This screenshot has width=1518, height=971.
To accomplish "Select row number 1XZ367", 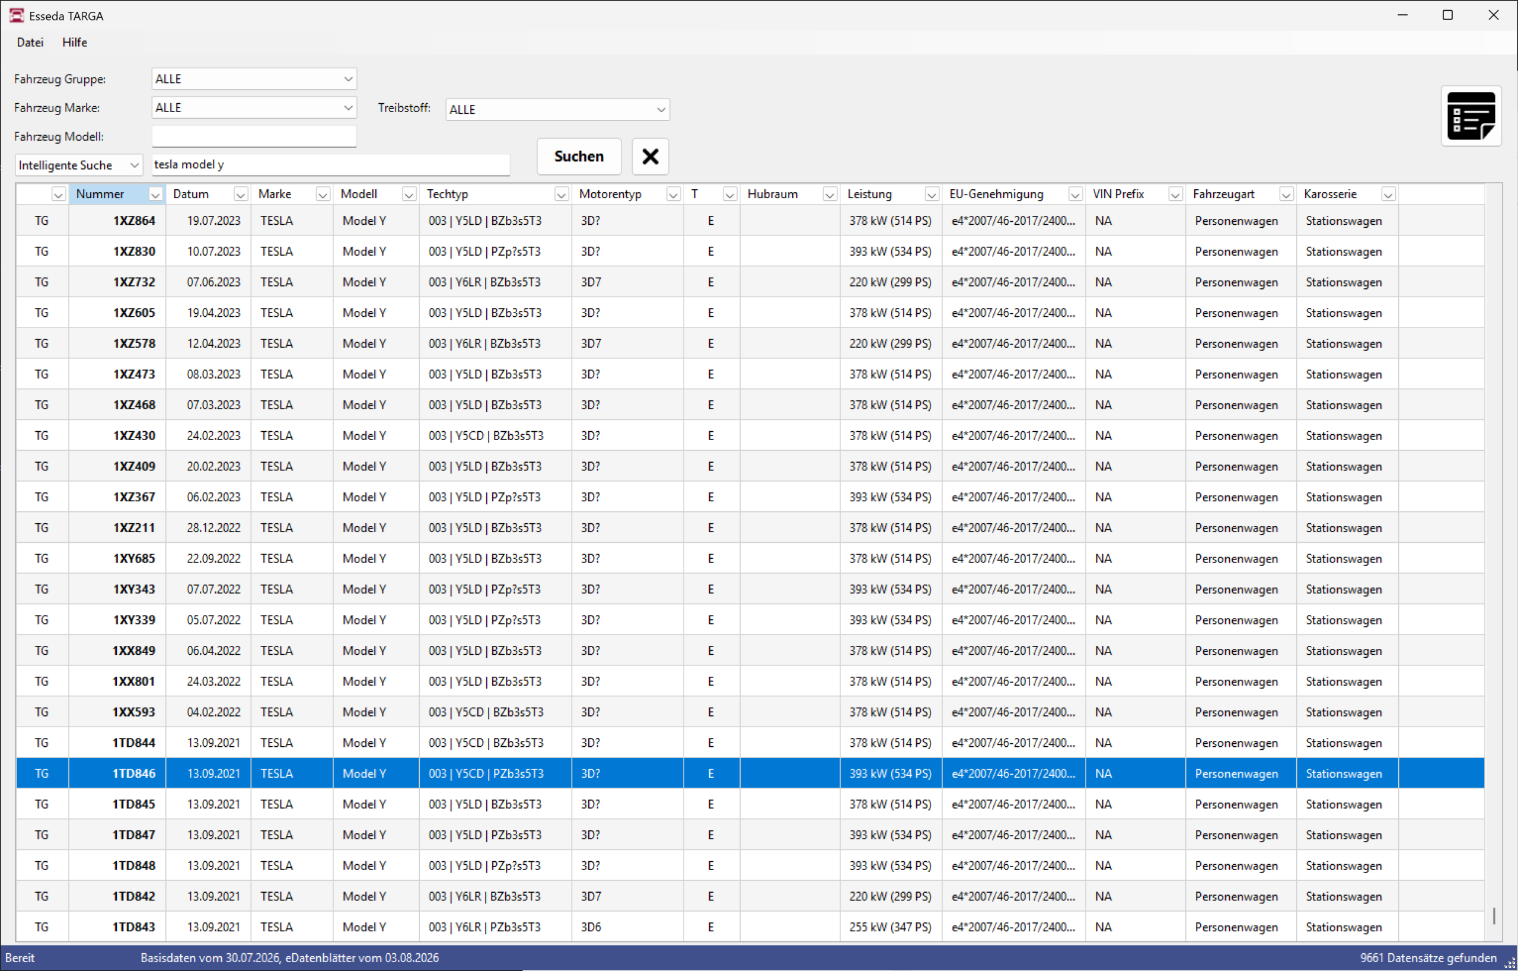I will [750, 497].
